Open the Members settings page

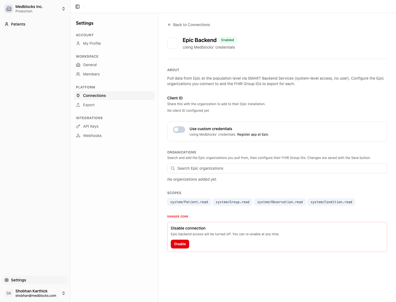(x=114, y=74)
